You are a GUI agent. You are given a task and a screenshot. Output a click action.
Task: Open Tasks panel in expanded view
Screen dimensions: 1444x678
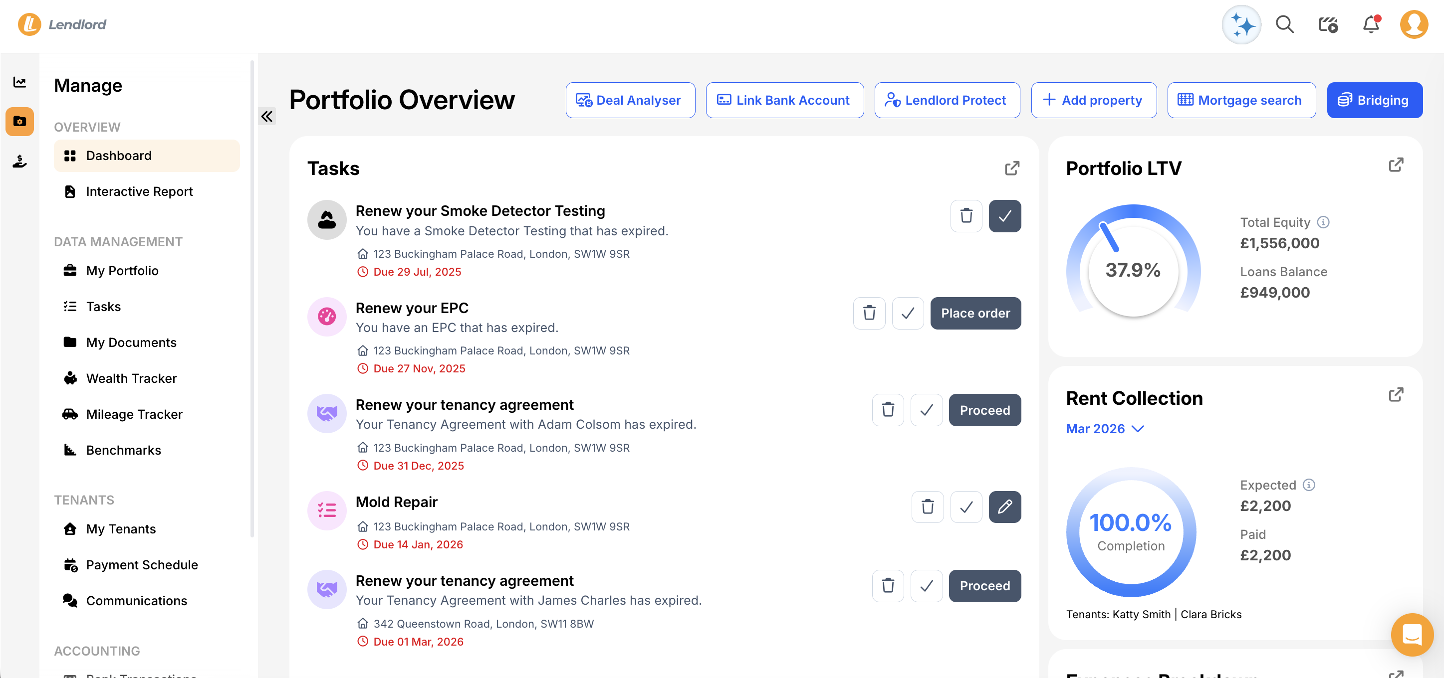(1012, 169)
